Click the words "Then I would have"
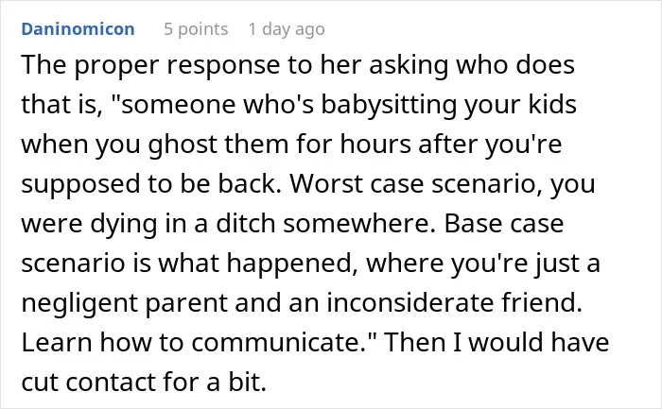The image size is (662, 409). coord(496,342)
